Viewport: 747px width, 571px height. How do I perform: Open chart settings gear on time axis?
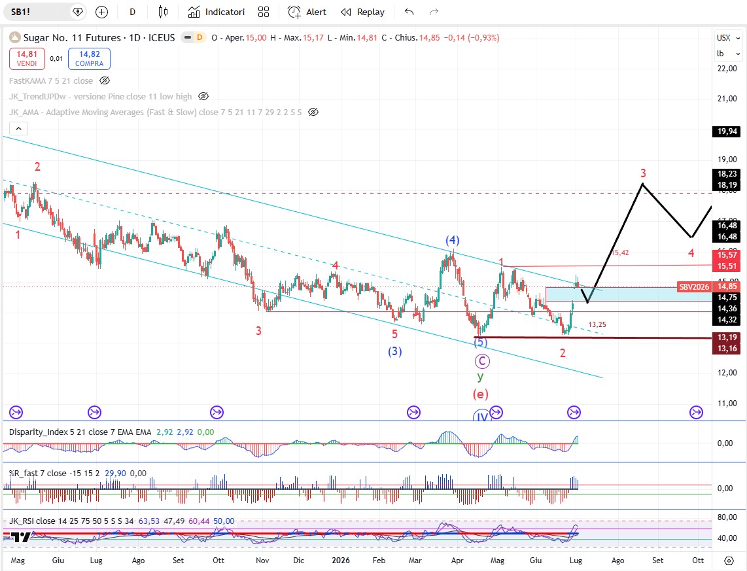pyautogui.click(x=729, y=560)
